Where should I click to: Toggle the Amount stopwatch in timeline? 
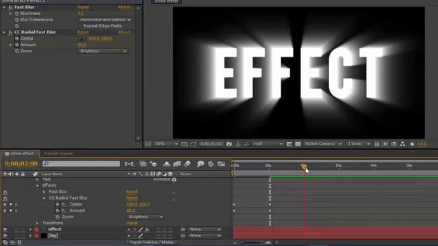click(x=57, y=210)
